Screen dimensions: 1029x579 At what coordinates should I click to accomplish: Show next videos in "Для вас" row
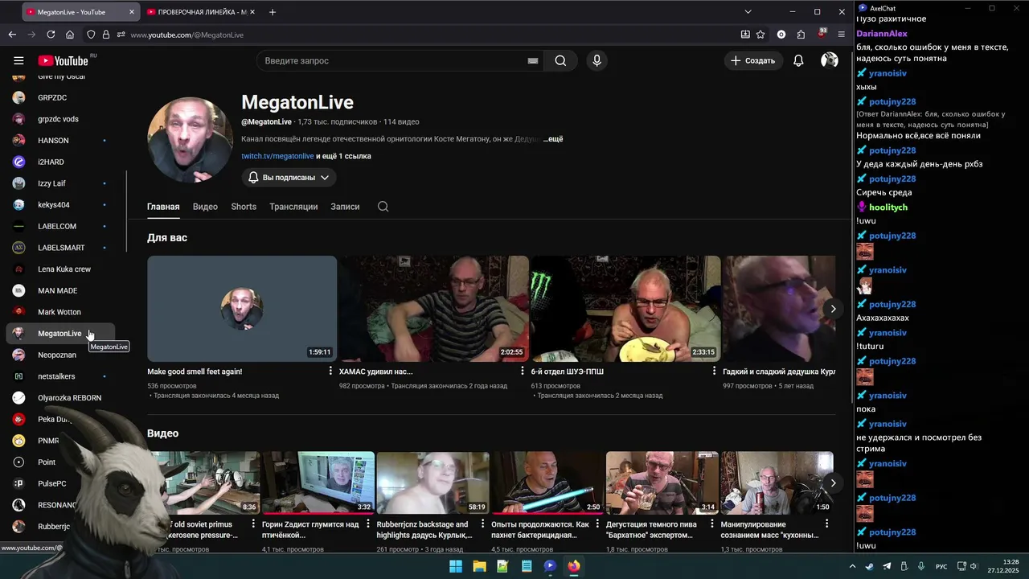833,309
